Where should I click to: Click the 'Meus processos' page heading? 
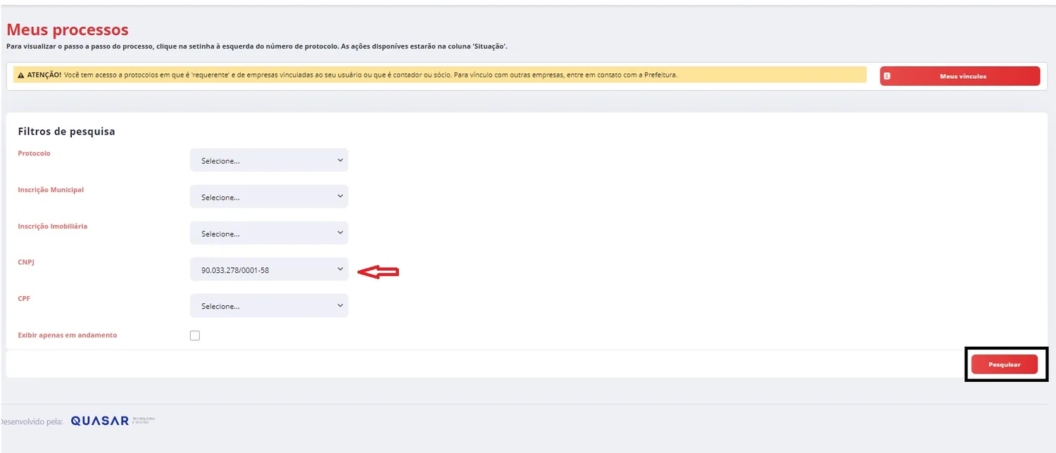(x=68, y=30)
